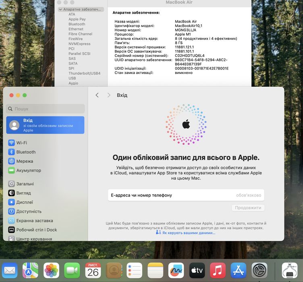Screen dimensions: 303x282
Task: Click Apple M1 processor value
Action: (x=183, y=34)
